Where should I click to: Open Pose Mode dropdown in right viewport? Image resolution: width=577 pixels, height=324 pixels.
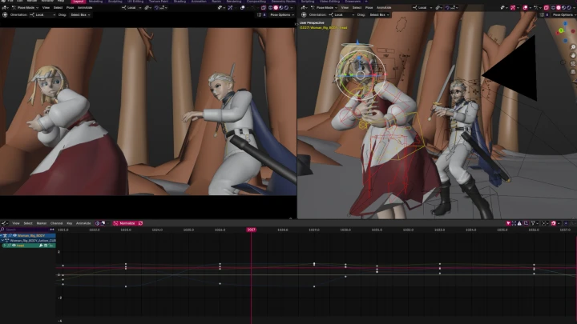point(325,7)
